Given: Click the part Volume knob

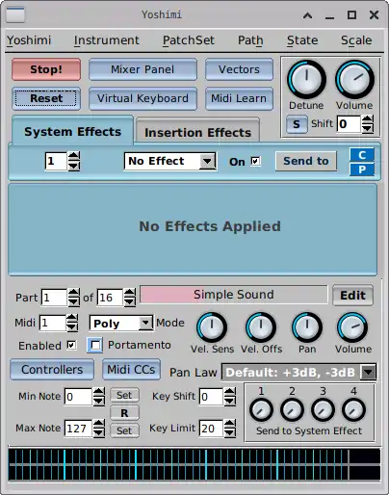Looking at the screenshot, I should point(352,327).
